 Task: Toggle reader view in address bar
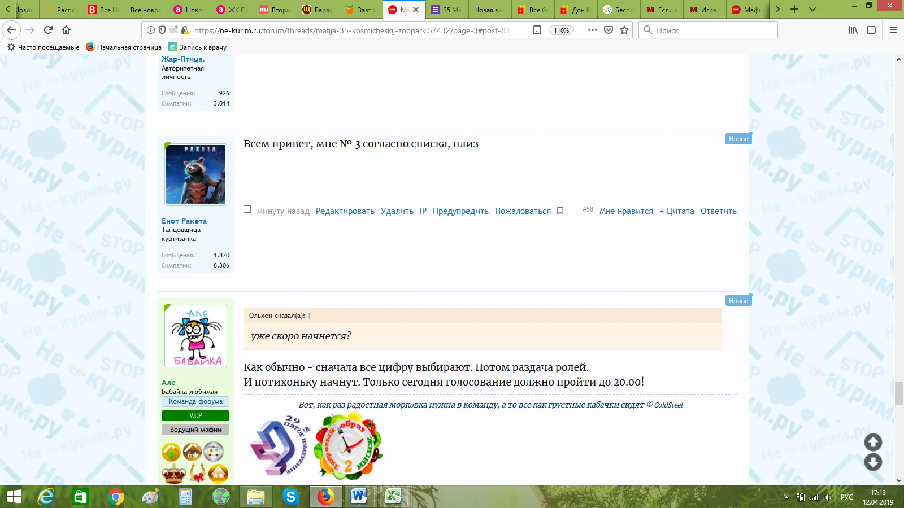[537, 30]
